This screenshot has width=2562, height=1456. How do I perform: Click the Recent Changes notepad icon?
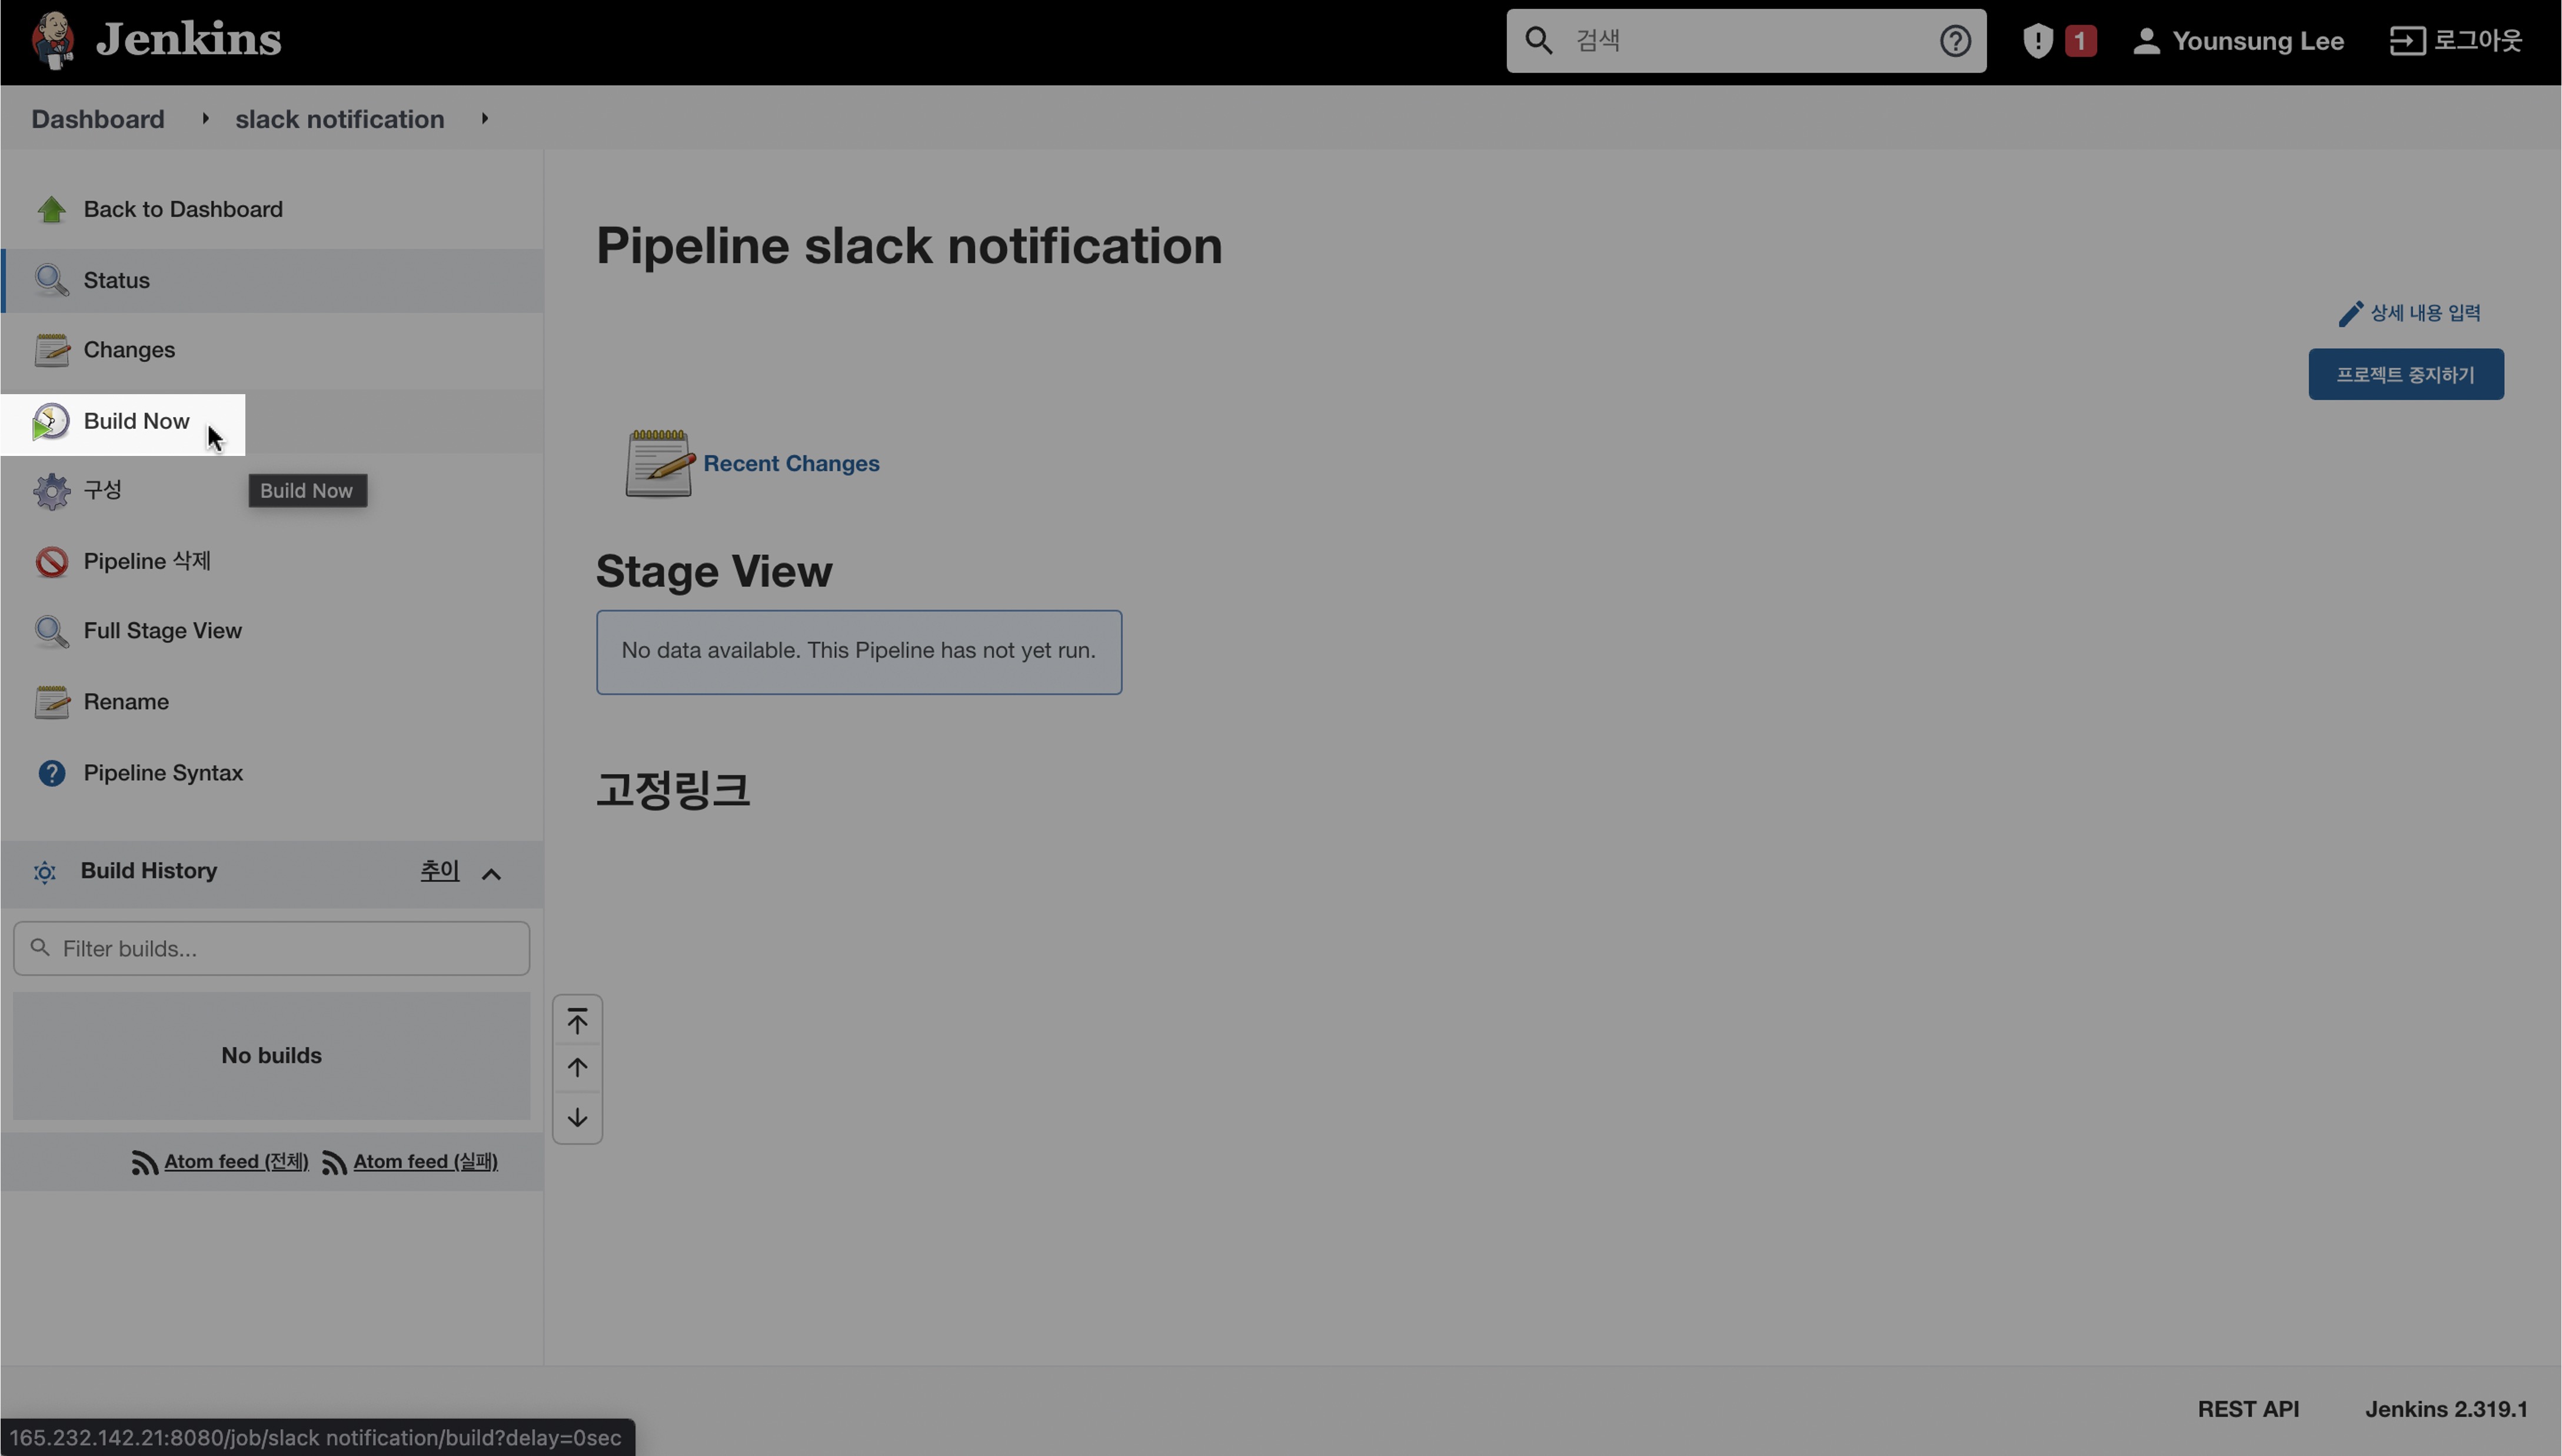pos(659,463)
